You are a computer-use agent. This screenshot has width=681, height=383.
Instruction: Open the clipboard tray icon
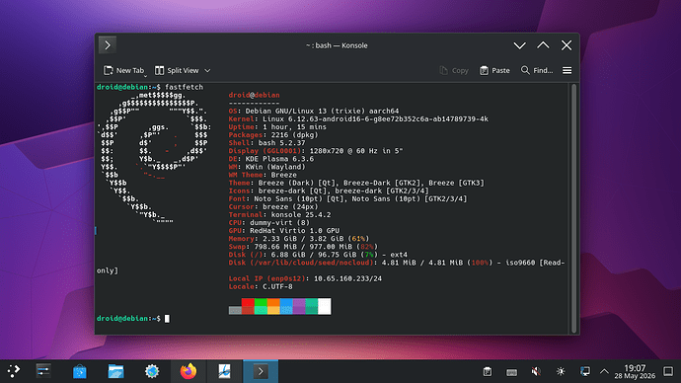488,372
